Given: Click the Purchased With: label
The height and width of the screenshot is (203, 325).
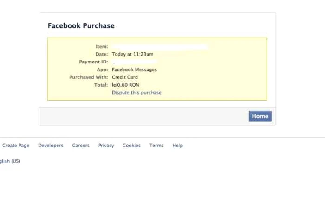Looking at the screenshot, I should coord(89,77).
